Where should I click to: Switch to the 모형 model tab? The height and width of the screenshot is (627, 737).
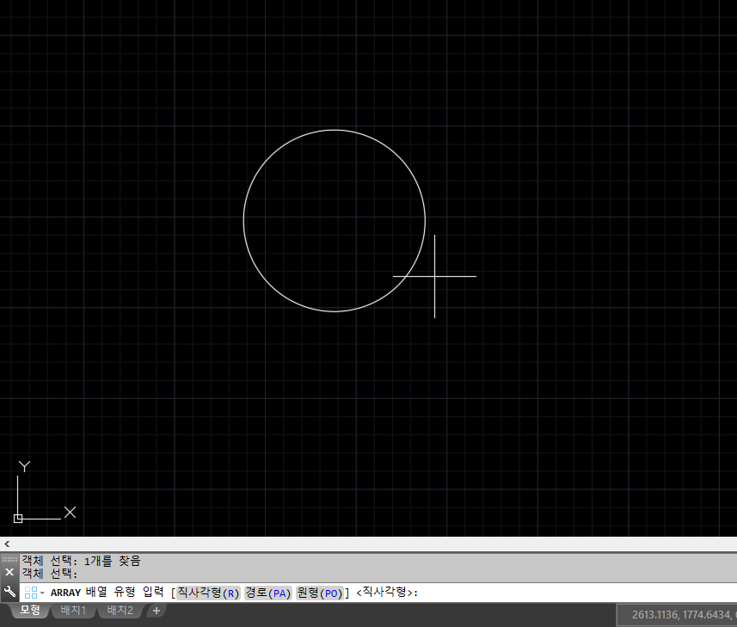point(30,610)
